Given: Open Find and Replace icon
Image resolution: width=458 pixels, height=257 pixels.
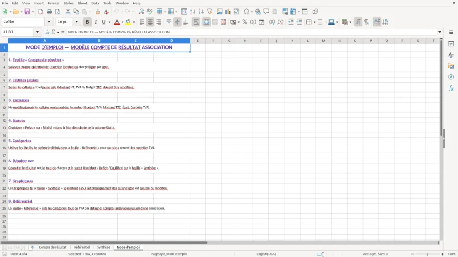Looking at the screenshot, I should click(141, 12).
